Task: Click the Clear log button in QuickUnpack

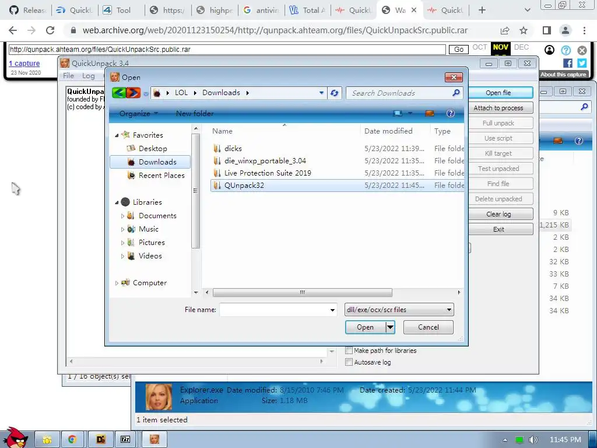Action: (x=498, y=214)
